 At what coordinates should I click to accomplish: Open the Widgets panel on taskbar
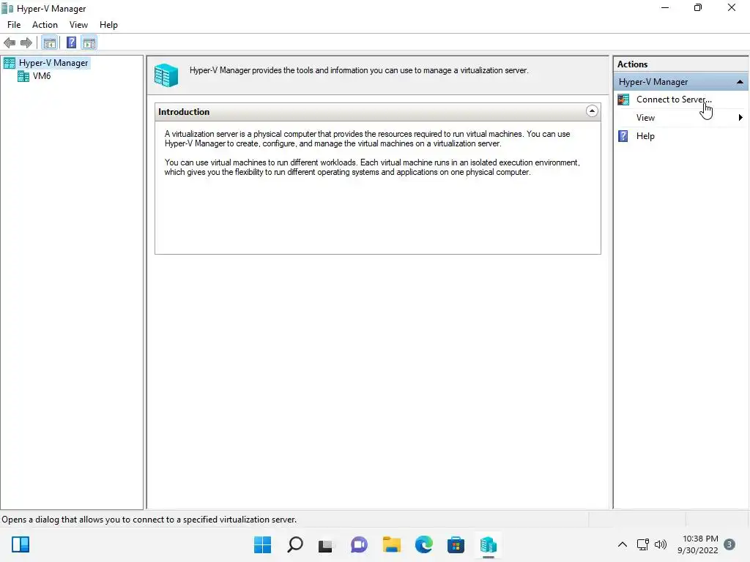(21, 544)
